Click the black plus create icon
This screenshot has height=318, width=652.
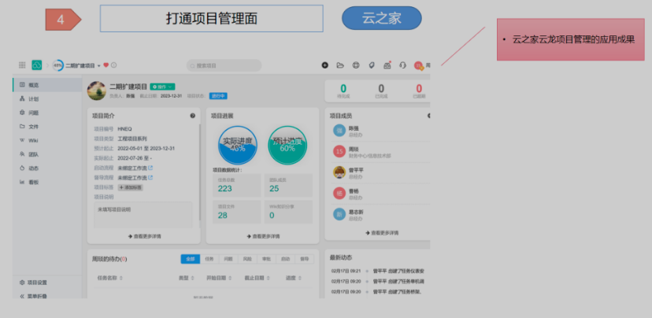(324, 65)
